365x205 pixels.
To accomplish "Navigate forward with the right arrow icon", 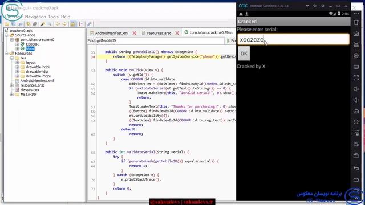I will tap(64, 24).
